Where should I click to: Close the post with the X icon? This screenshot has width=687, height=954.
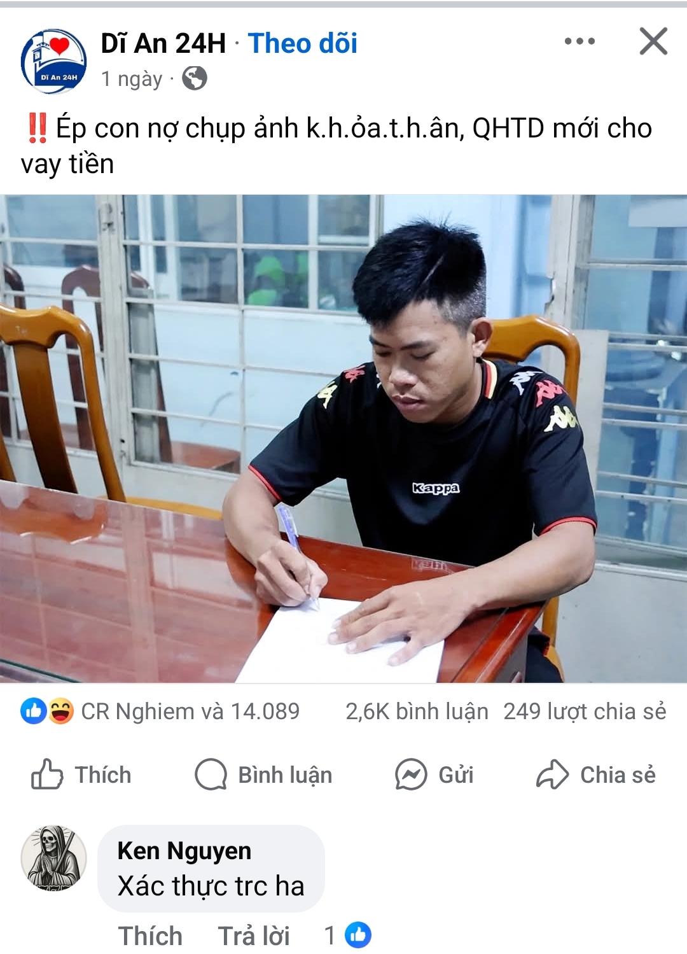click(x=653, y=41)
